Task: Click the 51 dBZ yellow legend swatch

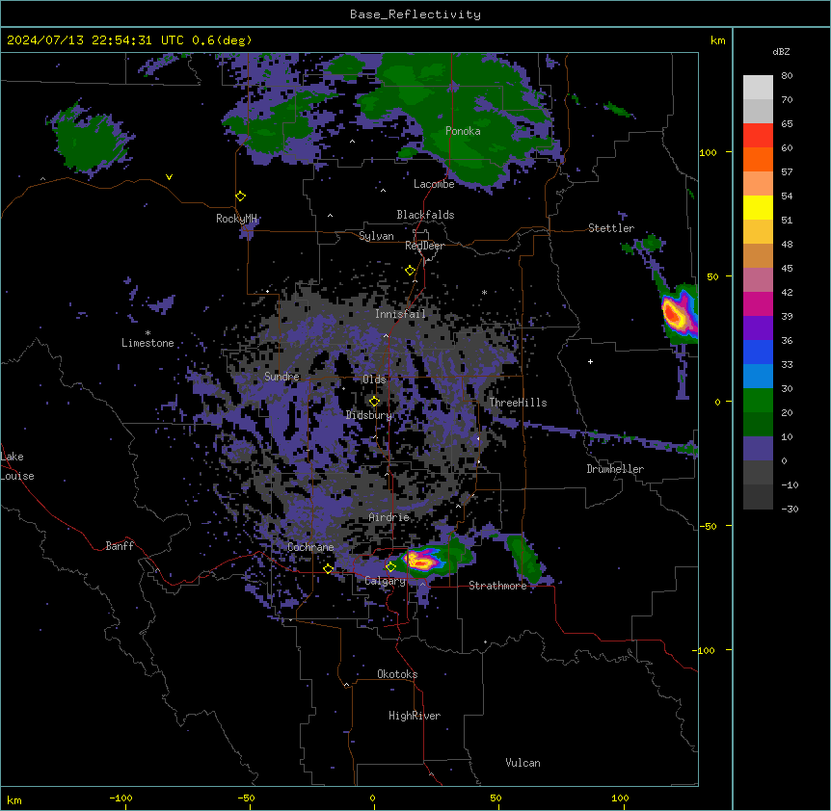Action: (758, 207)
